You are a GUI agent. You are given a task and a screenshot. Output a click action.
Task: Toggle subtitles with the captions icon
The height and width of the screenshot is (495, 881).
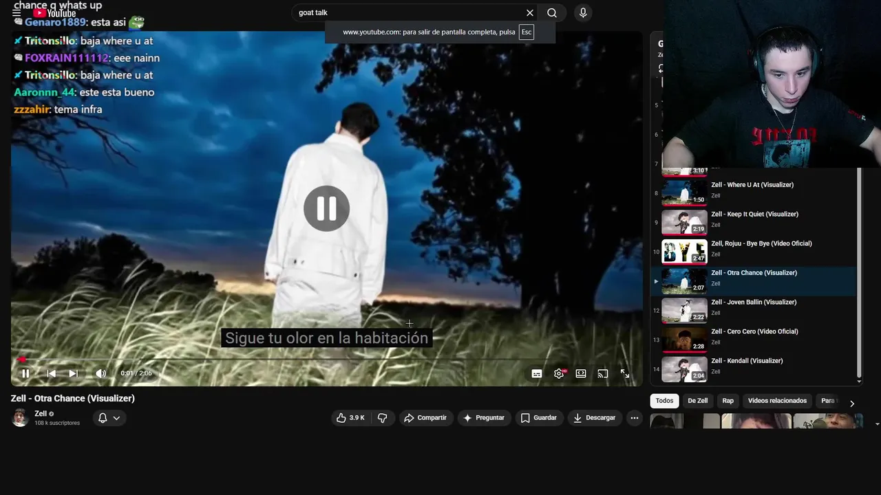coord(537,373)
